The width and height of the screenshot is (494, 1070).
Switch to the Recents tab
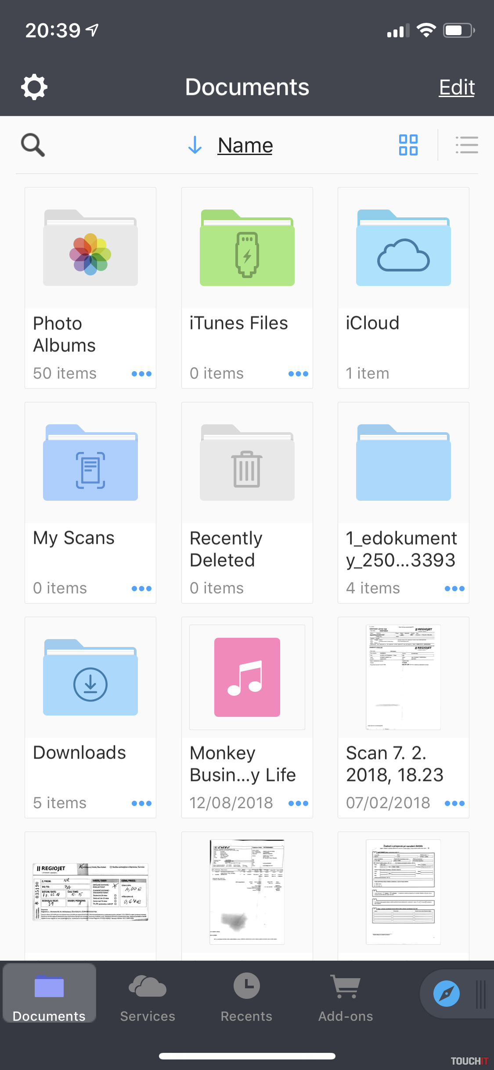pos(246,997)
